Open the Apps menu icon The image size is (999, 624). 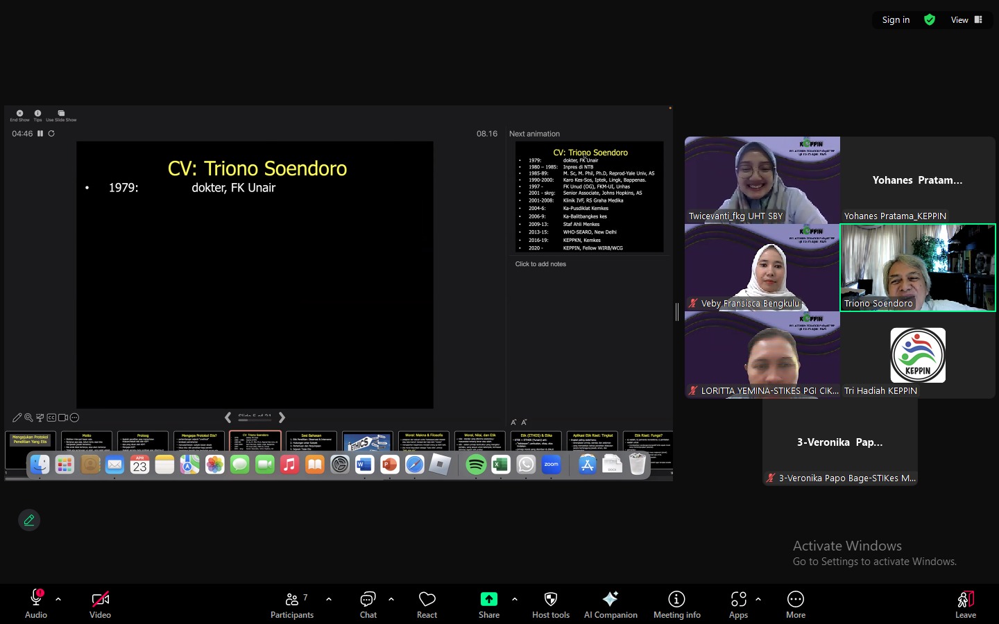tap(738, 604)
